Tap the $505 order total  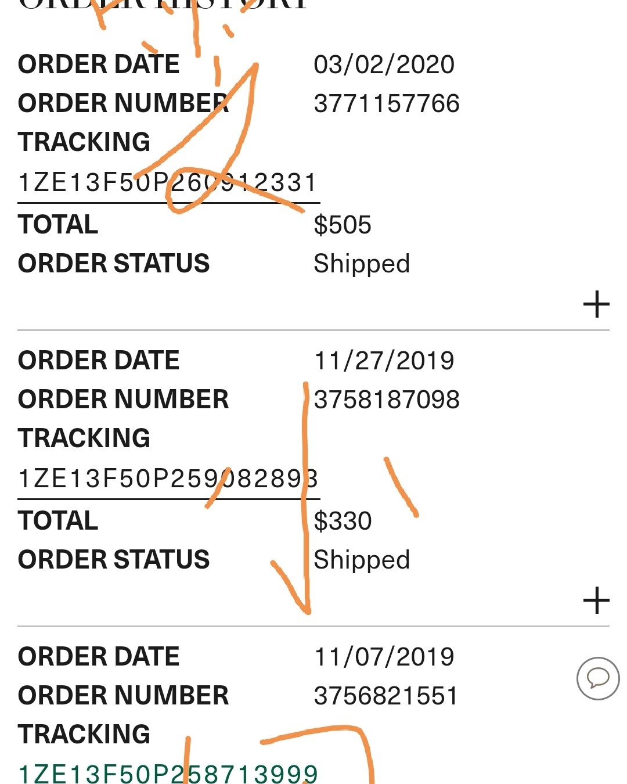(343, 225)
